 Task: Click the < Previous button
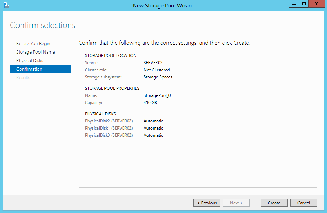pyautogui.click(x=207, y=203)
